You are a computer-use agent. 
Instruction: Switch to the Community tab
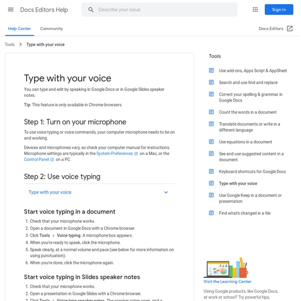51,29
